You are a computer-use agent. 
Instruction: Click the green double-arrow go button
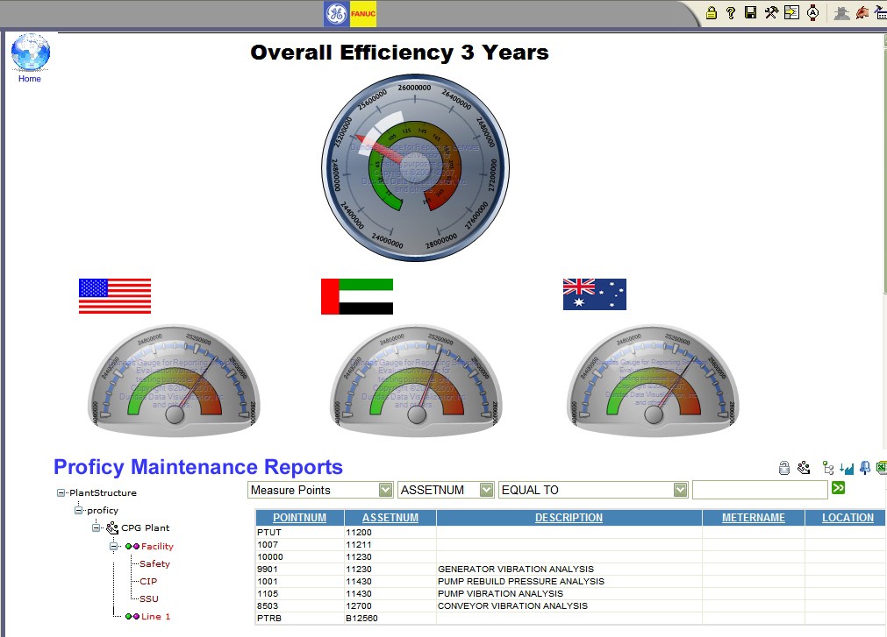[839, 488]
